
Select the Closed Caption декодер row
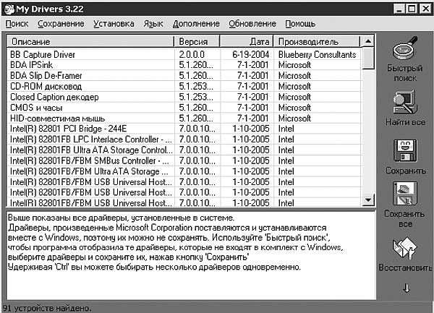click(x=184, y=97)
